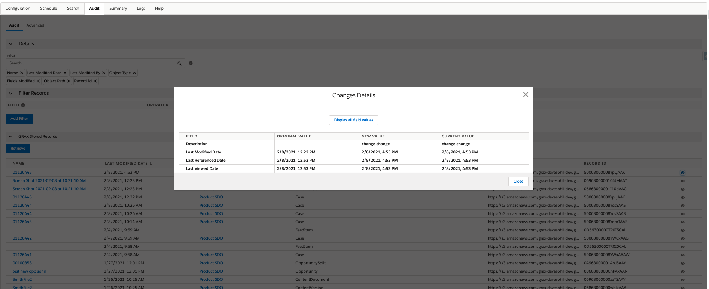This screenshot has width=709, height=289.
Task: Open record 00100358 link
Action: (22, 263)
